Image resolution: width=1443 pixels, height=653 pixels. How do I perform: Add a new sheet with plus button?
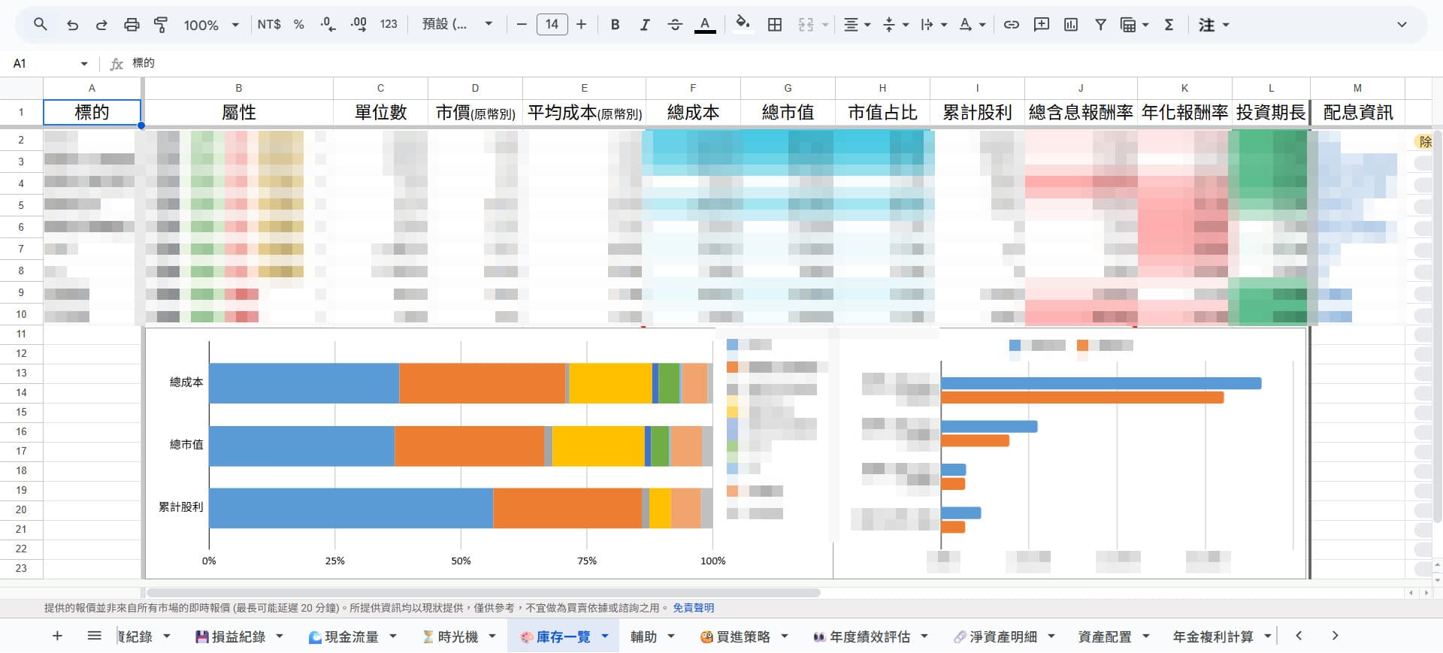[x=57, y=636]
